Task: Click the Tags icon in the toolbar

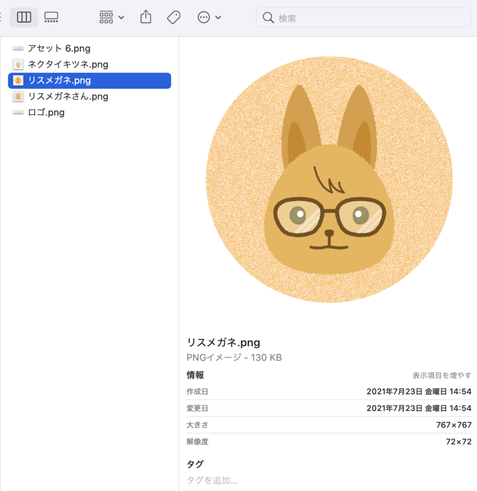Action: coord(173,17)
